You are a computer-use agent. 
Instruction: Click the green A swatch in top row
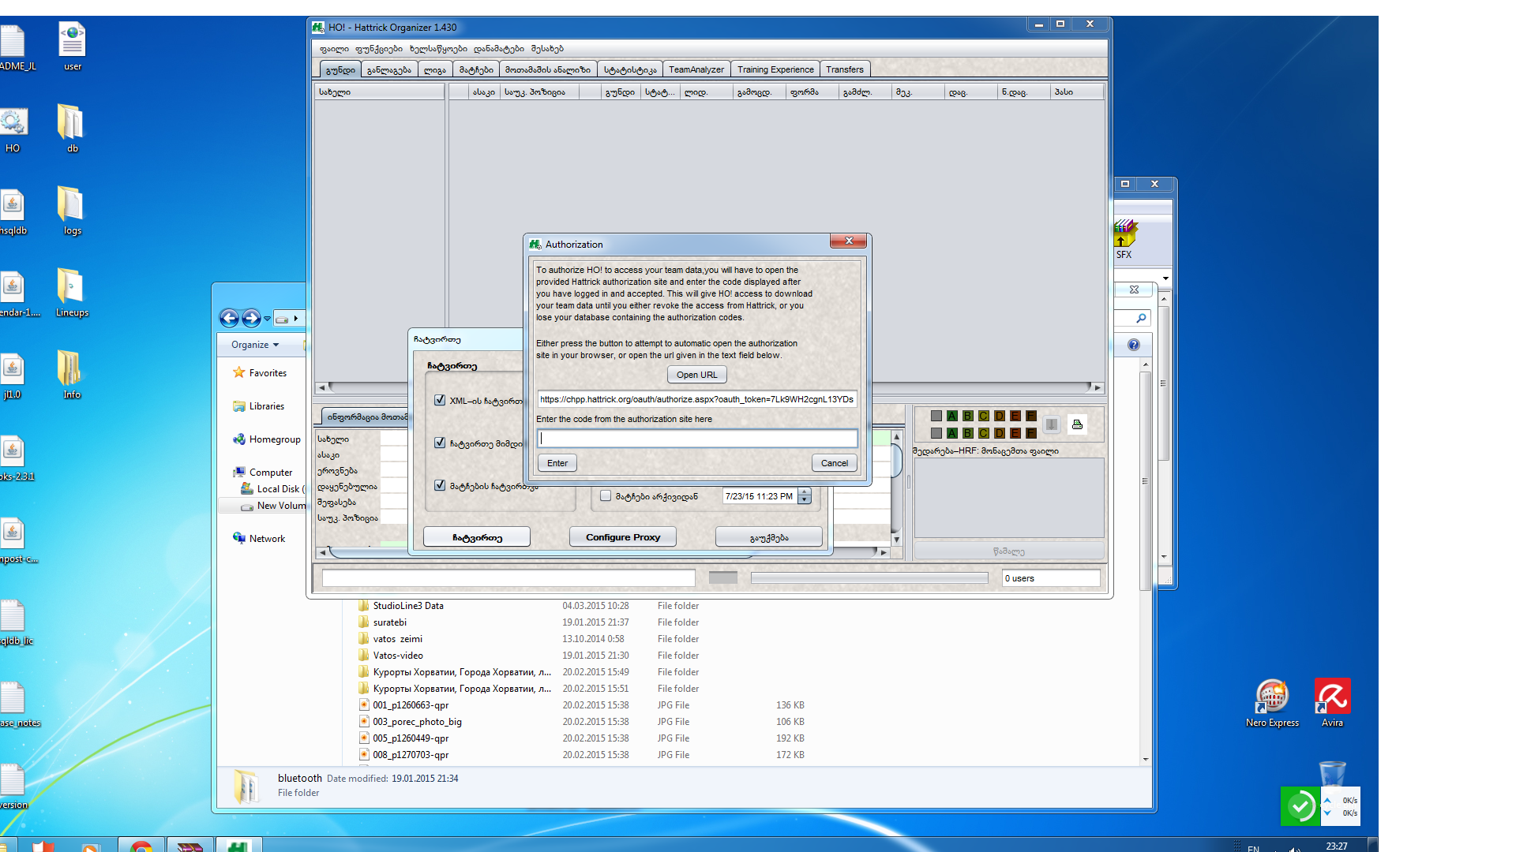pyautogui.click(x=951, y=416)
